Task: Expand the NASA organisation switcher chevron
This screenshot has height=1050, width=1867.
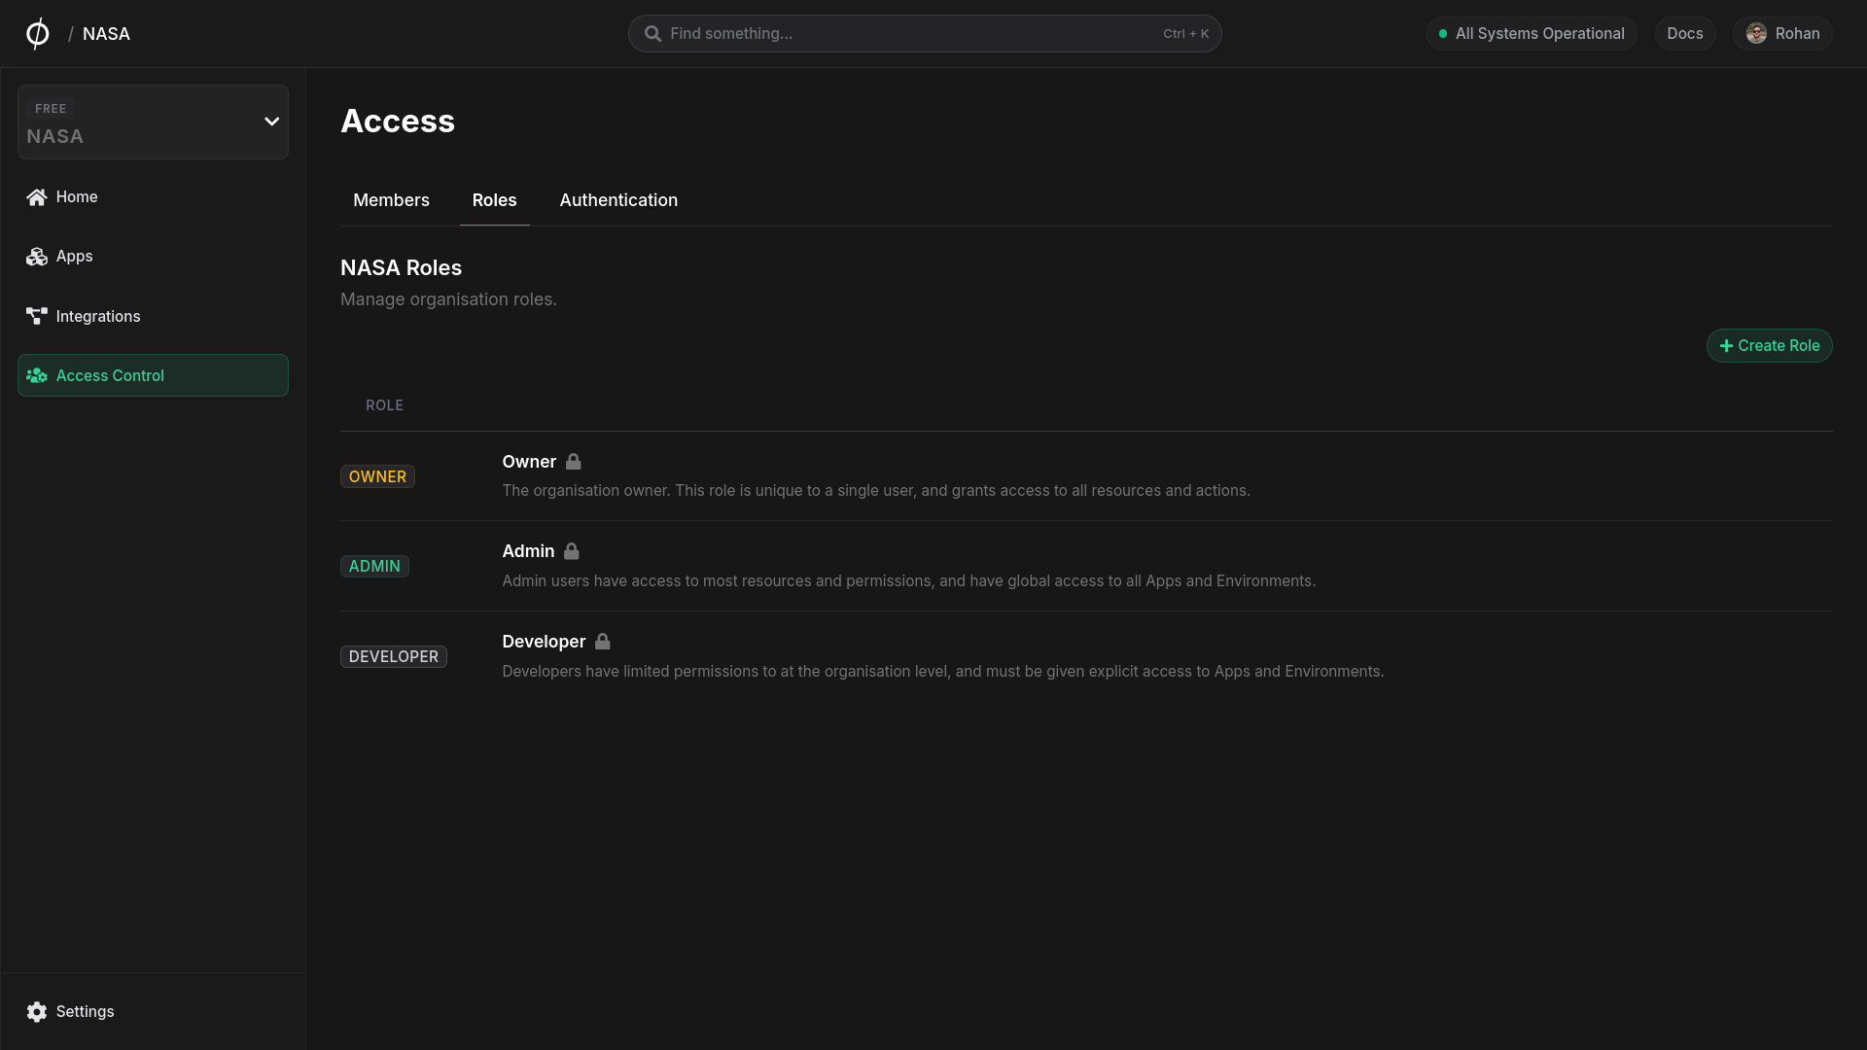Action: (x=272, y=122)
